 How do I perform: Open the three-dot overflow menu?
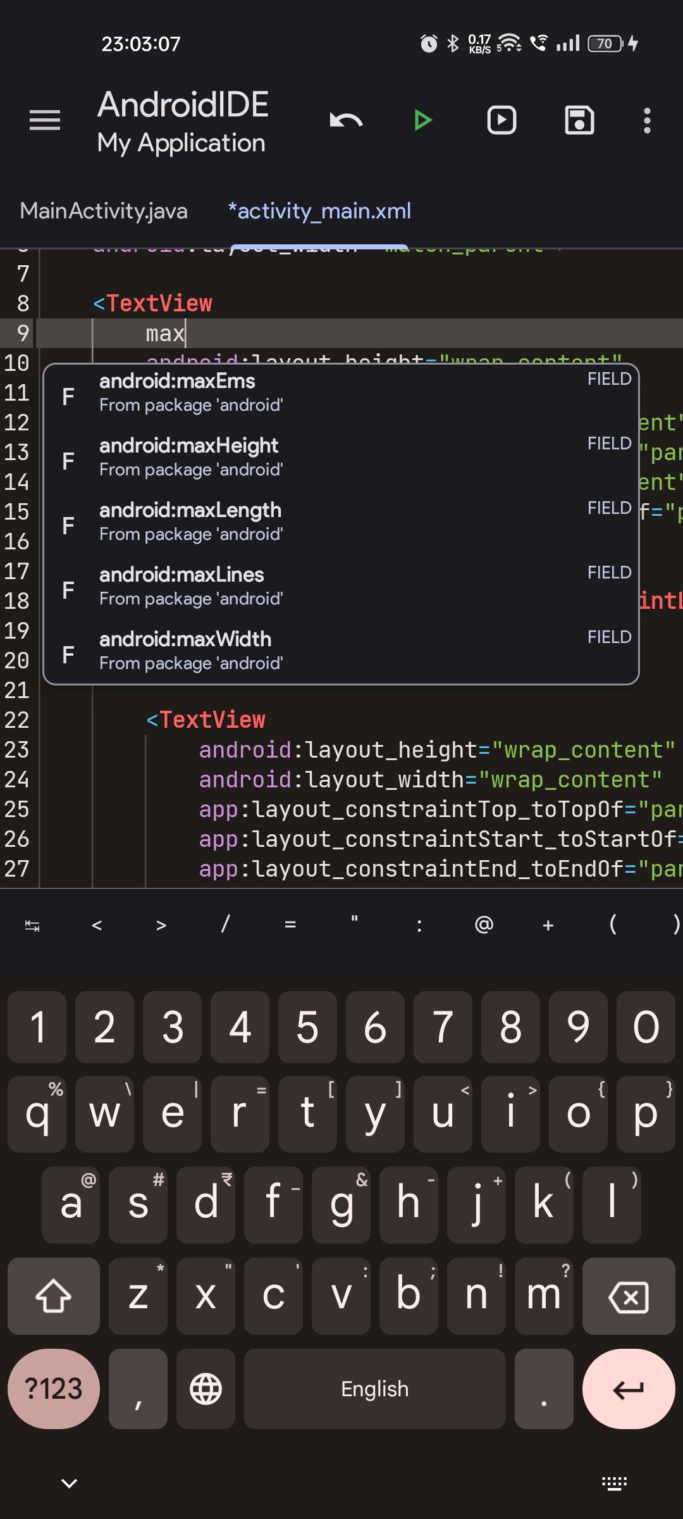point(646,120)
